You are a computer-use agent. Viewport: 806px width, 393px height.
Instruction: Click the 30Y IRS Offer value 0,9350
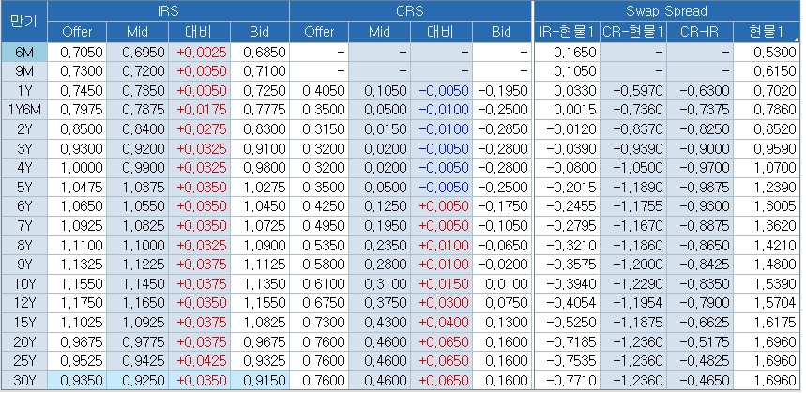78,381
